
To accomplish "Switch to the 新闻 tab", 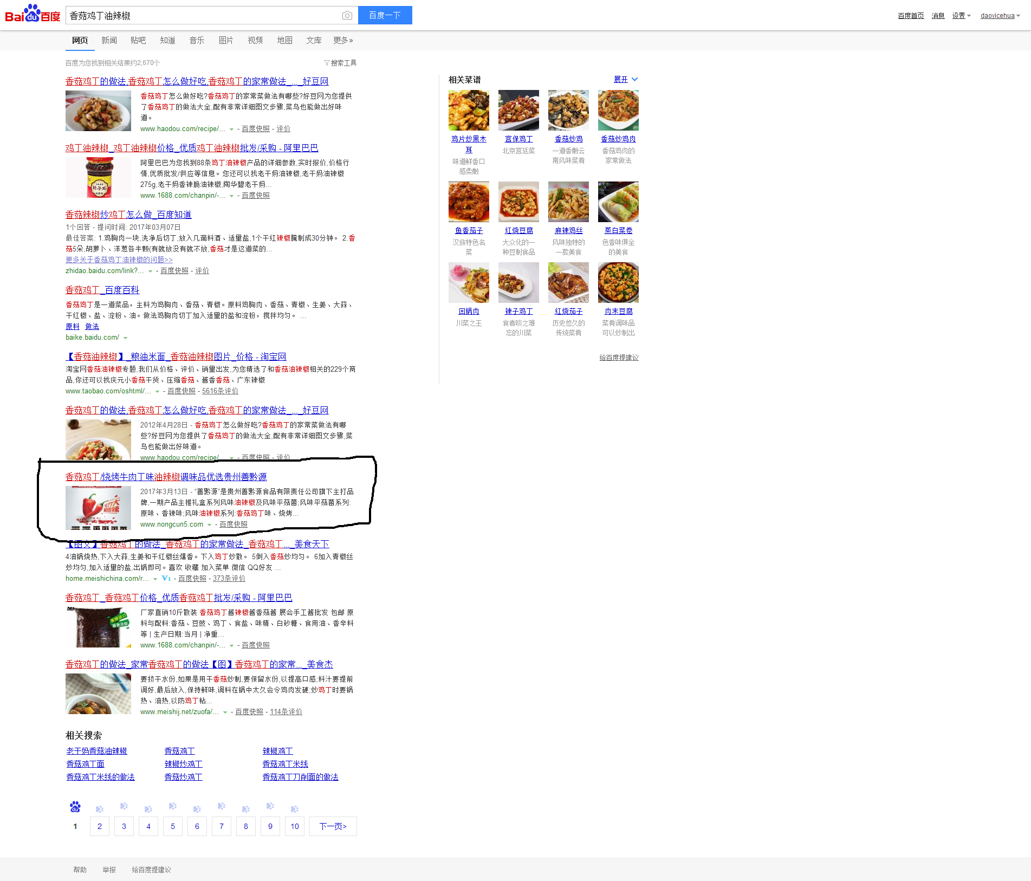I will [x=109, y=40].
